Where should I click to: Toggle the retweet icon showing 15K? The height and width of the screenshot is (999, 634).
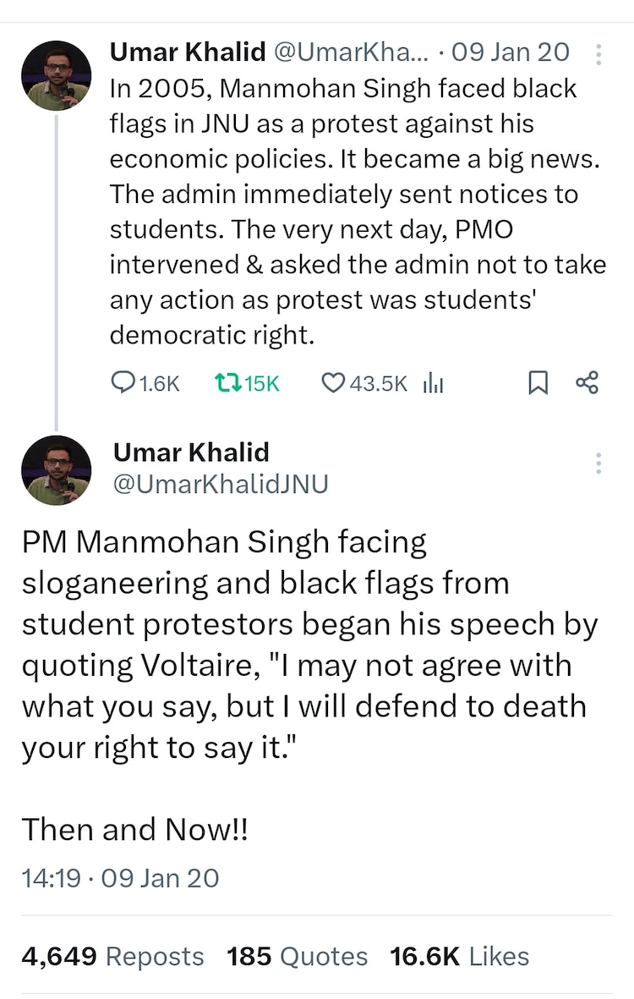[x=227, y=383]
